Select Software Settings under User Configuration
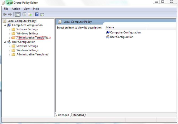Viewport: 178px width, 124px height. 27,46
